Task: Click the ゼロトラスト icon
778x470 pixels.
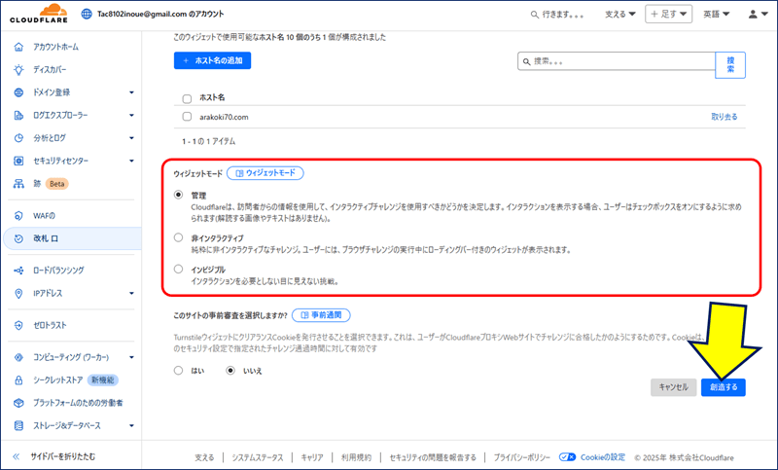Action: [18, 325]
